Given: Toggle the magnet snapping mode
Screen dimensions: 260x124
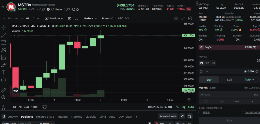Looking at the screenshot, I should coord(4,108).
